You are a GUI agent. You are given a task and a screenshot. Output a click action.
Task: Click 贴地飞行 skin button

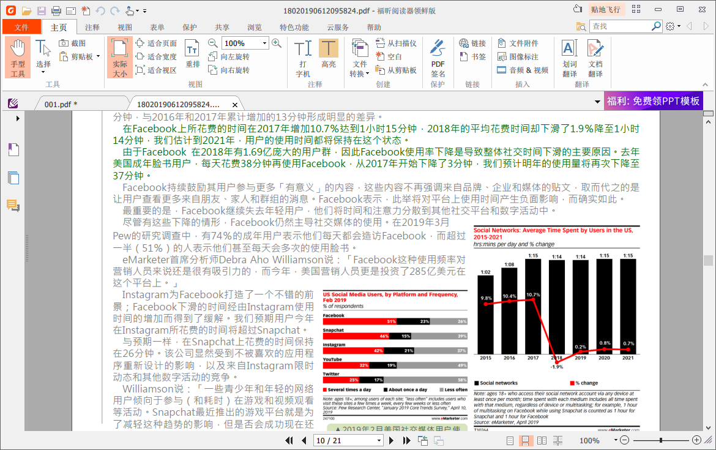pyautogui.click(x=605, y=10)
